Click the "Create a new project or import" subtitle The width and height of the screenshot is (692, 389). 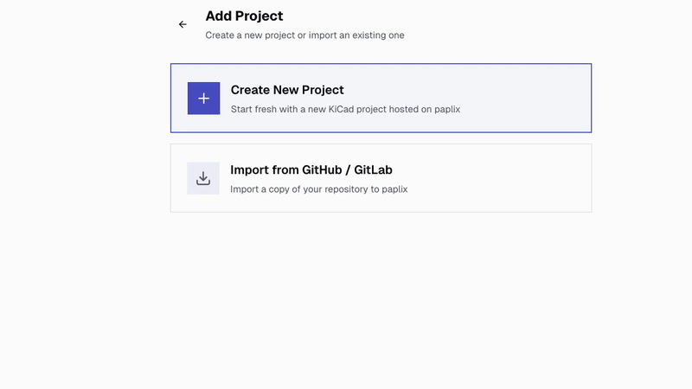[x=304, y=35]
